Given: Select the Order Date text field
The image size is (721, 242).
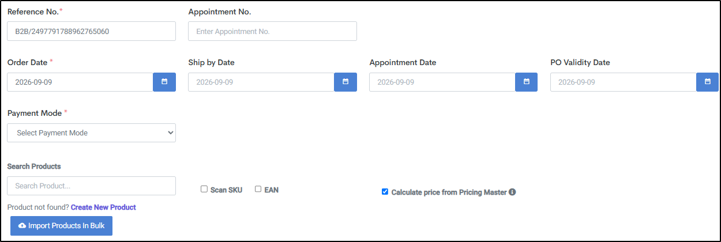Looking at the screenshot, I should [x=80, y=82].
